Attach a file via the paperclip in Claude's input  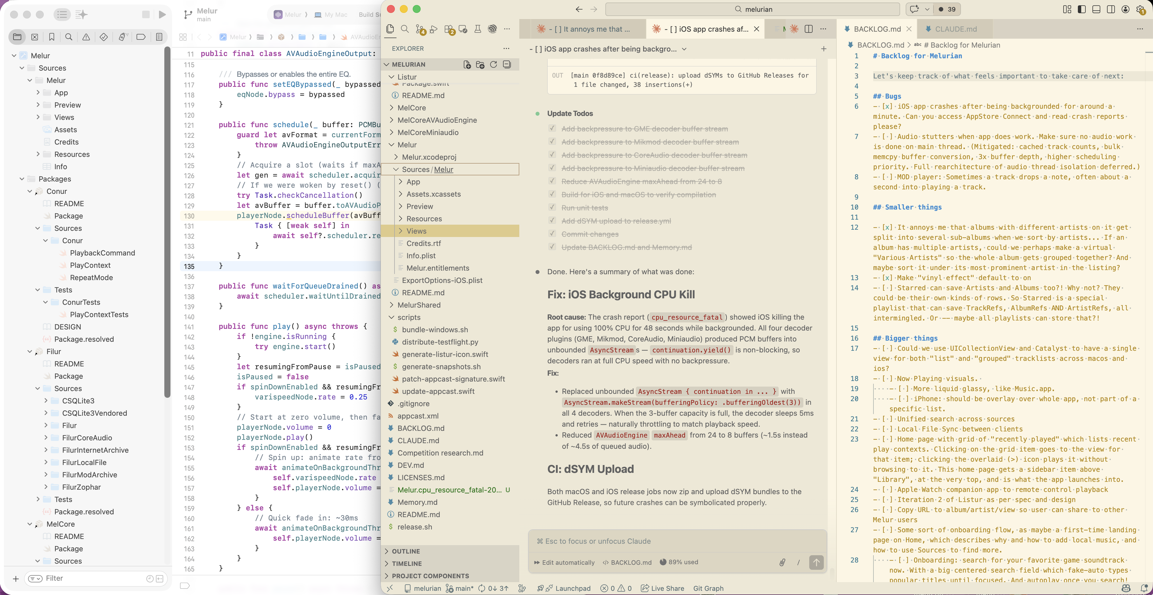[782, 563]
